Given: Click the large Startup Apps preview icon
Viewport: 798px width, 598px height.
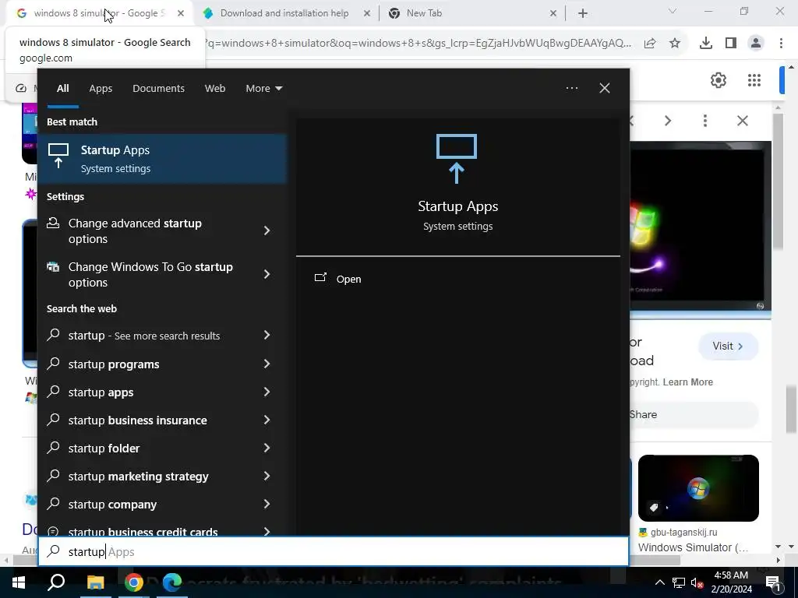Looking at the screenshot, I should click(457, 158).
